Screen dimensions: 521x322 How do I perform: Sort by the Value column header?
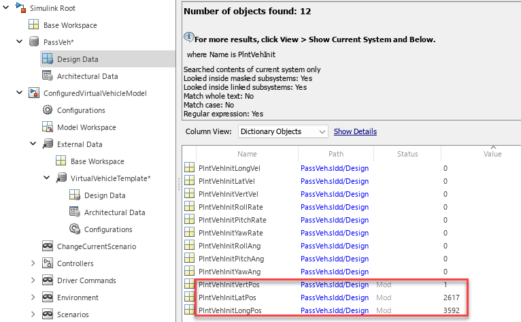click(492, 155)
